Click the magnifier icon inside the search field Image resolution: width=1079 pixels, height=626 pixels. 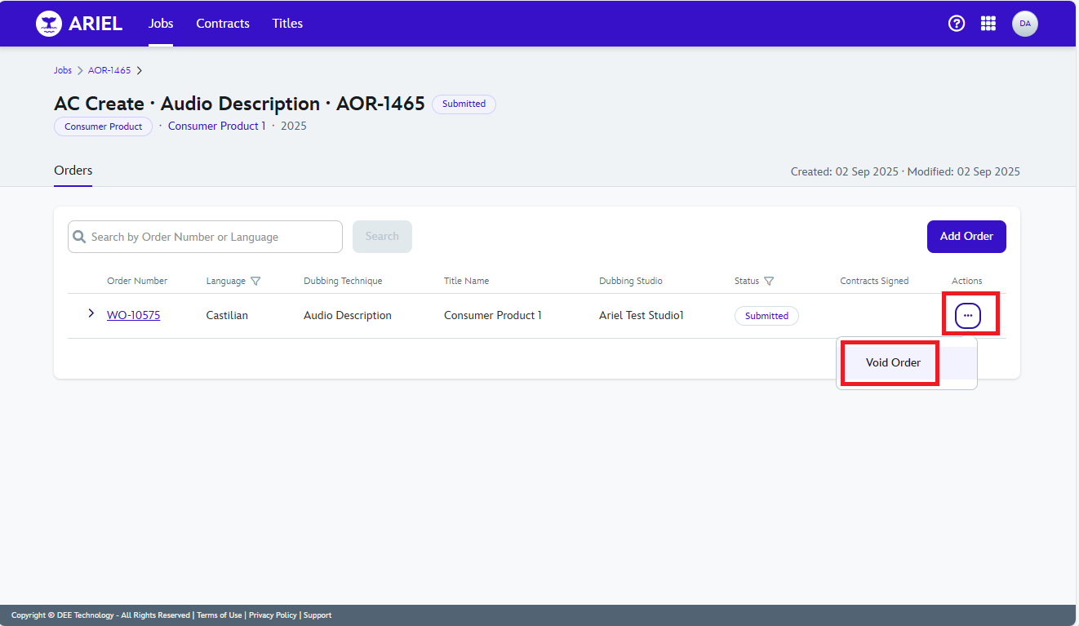click(79, 236)
